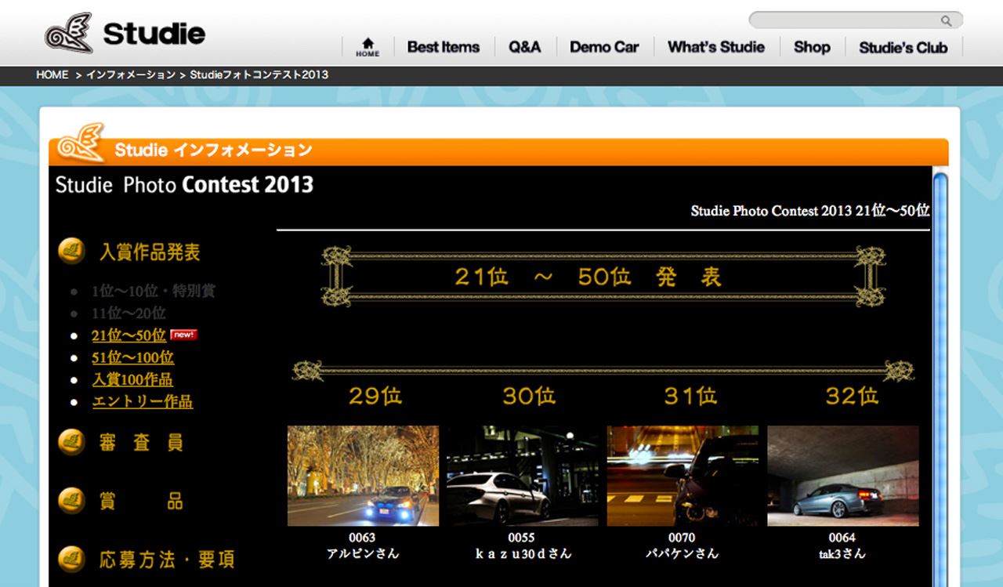Open 31位 photo thumbnail by パパケンさん
The width and height of the screenshot is (1003, 587).
(683, 476)
